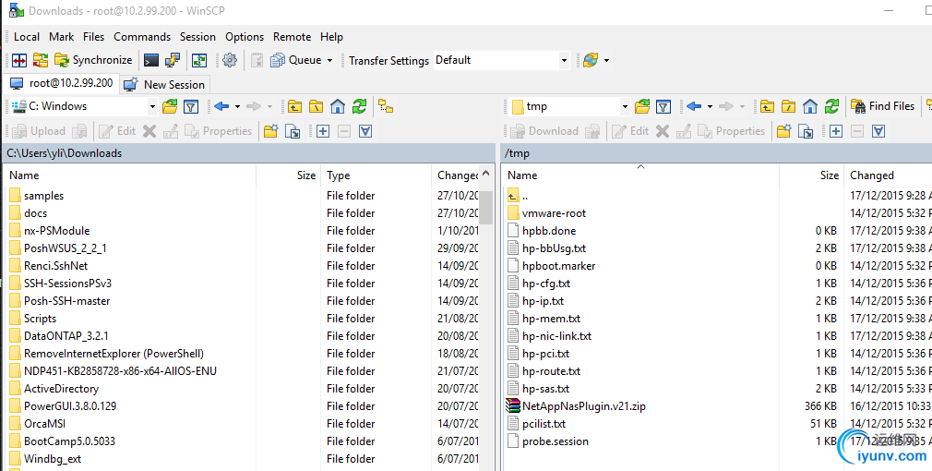932x471 pixels.
Task: Click the local panel vertical scrollbar thumb
Action: coord(485,208)
